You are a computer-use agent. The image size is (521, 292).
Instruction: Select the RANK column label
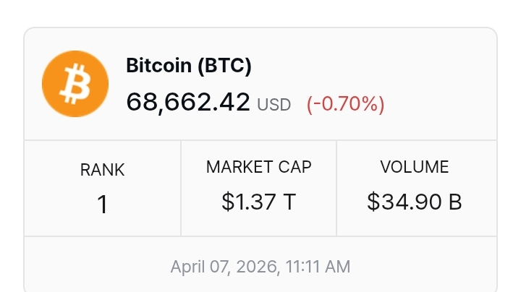102,170
